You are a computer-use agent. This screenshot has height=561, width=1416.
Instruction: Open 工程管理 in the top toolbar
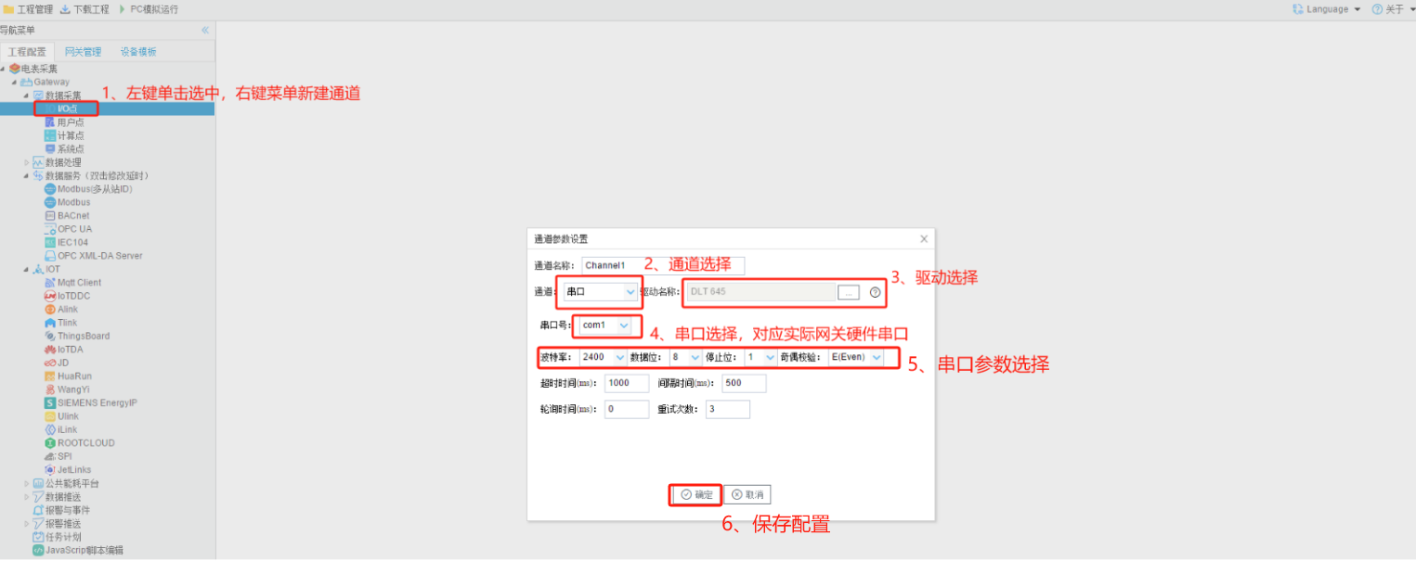click(x=28, y=9)
